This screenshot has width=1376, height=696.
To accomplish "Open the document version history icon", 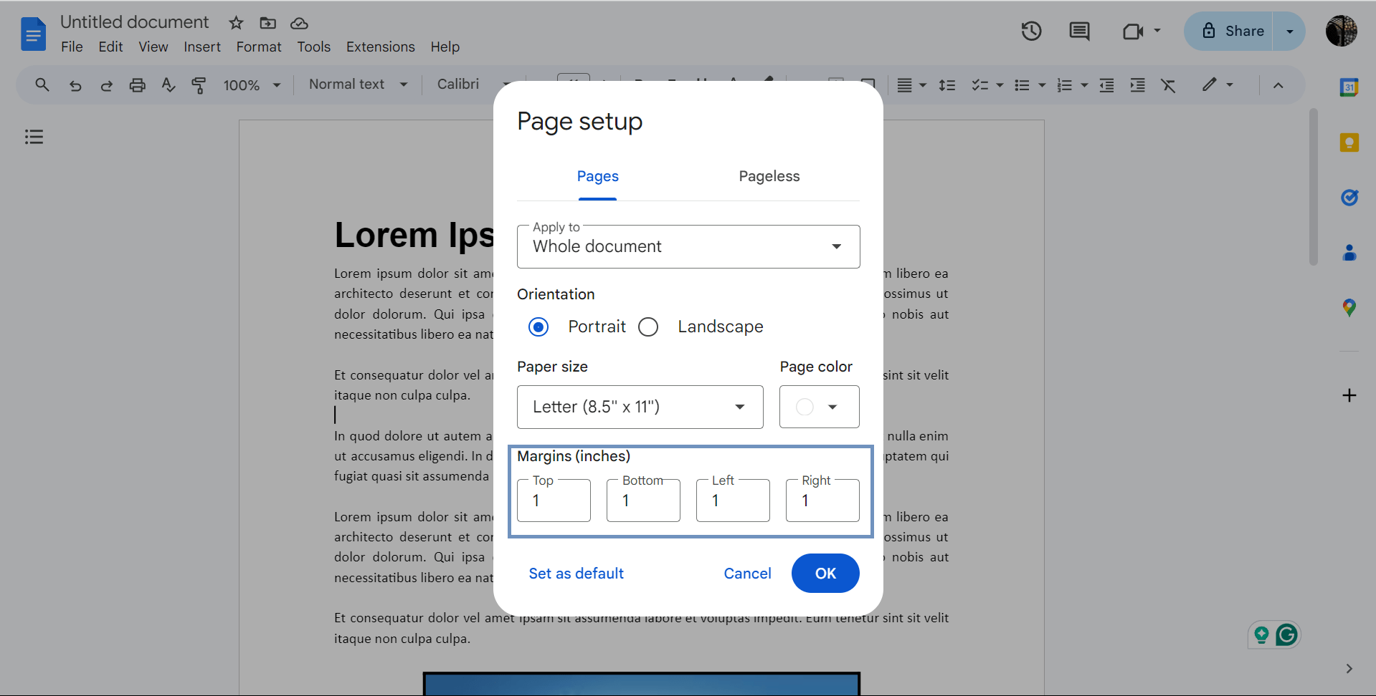I will [x=1031, y=31].
